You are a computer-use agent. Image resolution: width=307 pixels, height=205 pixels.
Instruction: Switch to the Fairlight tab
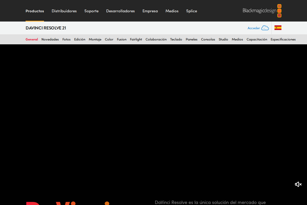(x=136, y=39)
